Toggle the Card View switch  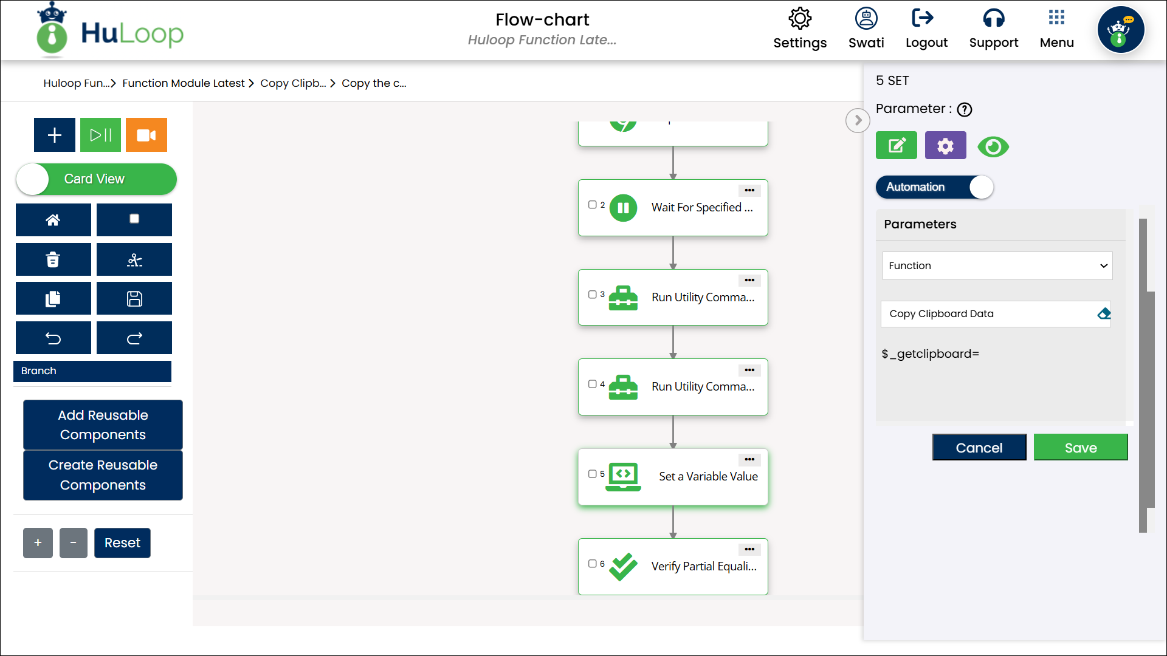click(x=96, y=179)
